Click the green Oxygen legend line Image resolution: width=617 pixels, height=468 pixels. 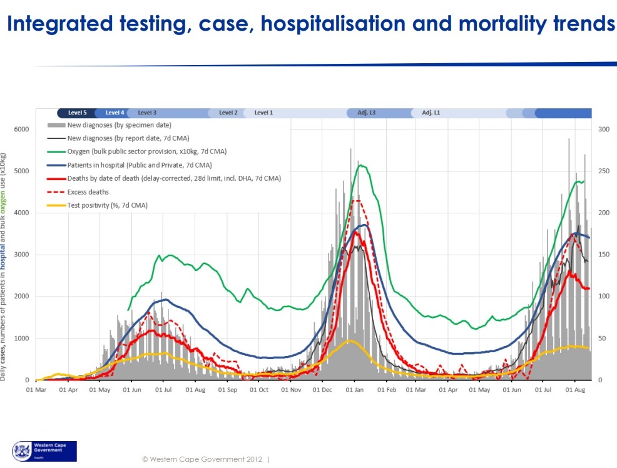point(56,151)
